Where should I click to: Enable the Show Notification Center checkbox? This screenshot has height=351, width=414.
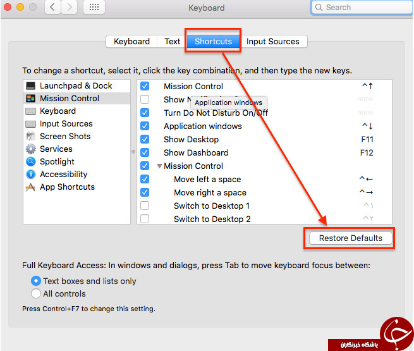click(x=145, y=99)
